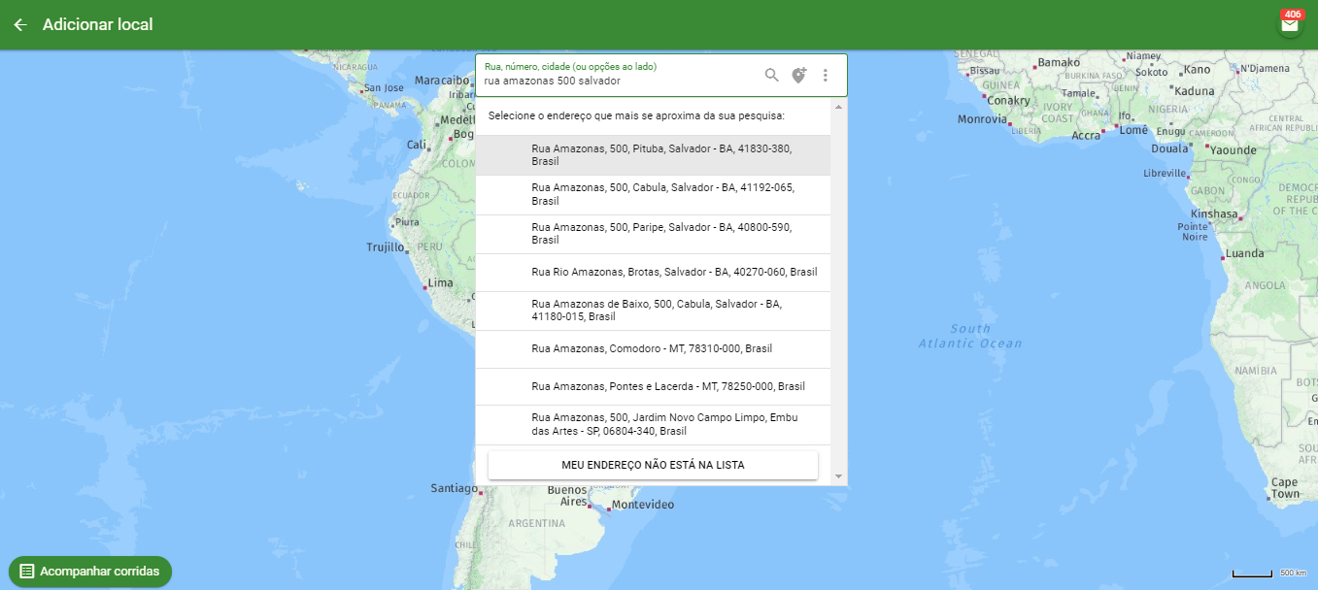Screen dimensions: 1318x590
Task: Click MEU ENDEREÇO NÃO ESTÁ NA LISTA
Action: tap(653, 465)
